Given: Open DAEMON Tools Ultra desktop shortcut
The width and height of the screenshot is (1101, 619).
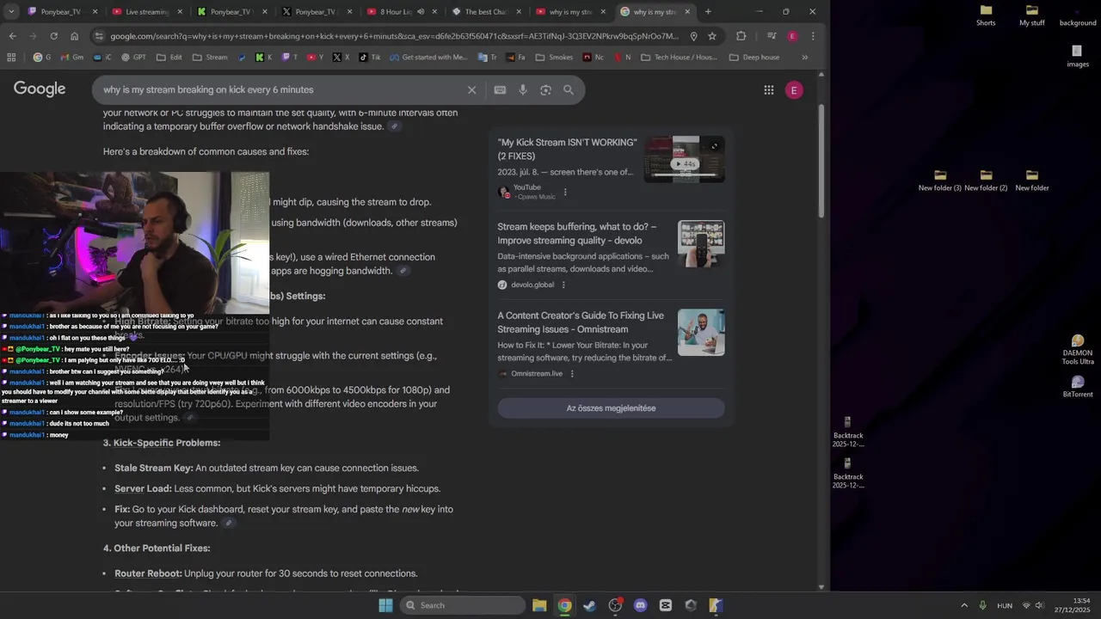Looking at the screenshot, I should click(x=1078, y=351).
